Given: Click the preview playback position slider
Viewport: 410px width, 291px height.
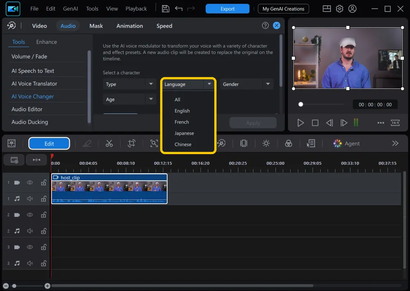Looking at the screenshot, I should 321,105.
